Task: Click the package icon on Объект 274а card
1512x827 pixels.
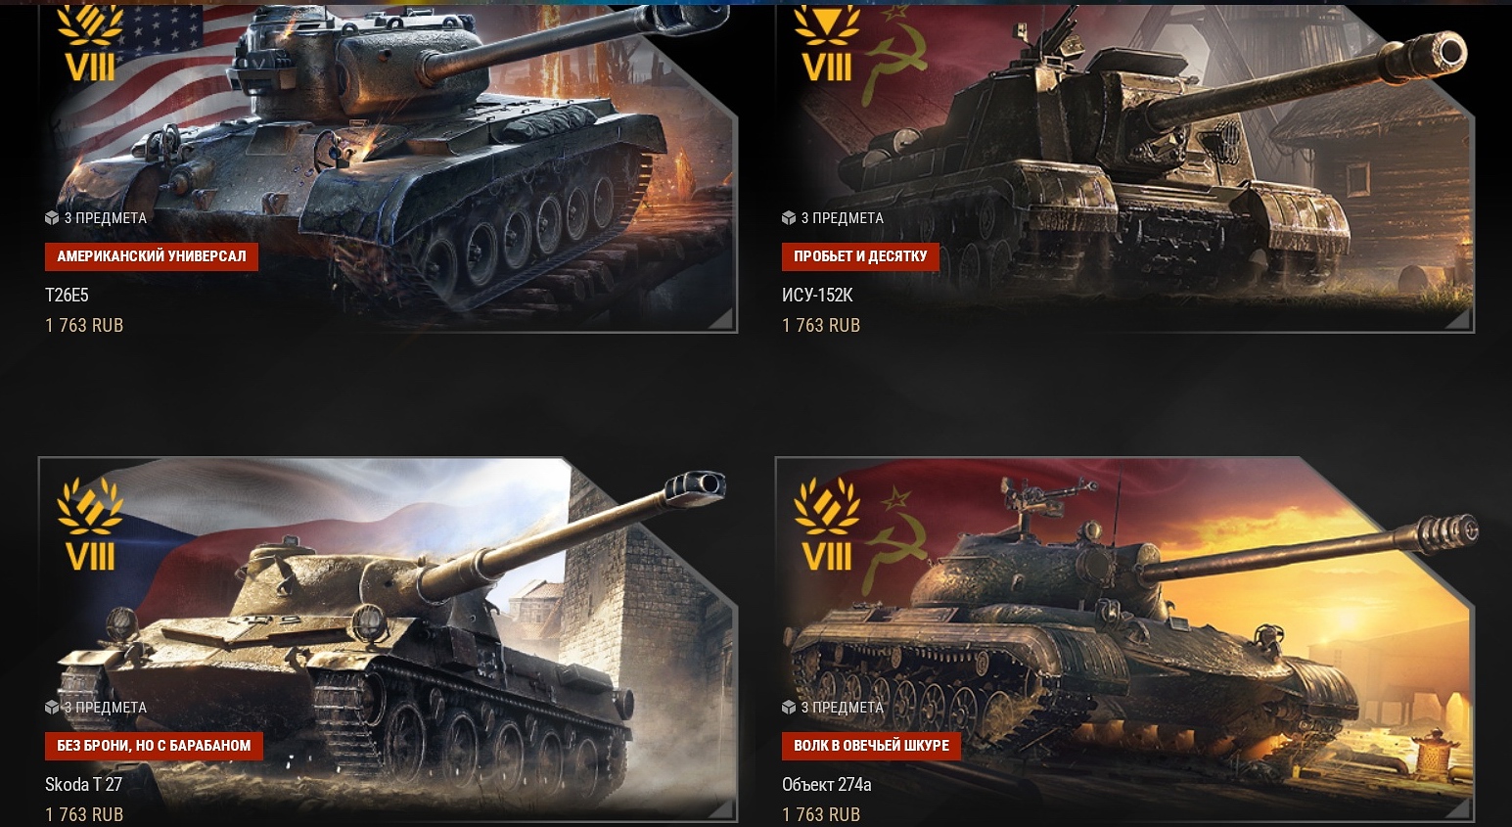Action: (789, 707)
